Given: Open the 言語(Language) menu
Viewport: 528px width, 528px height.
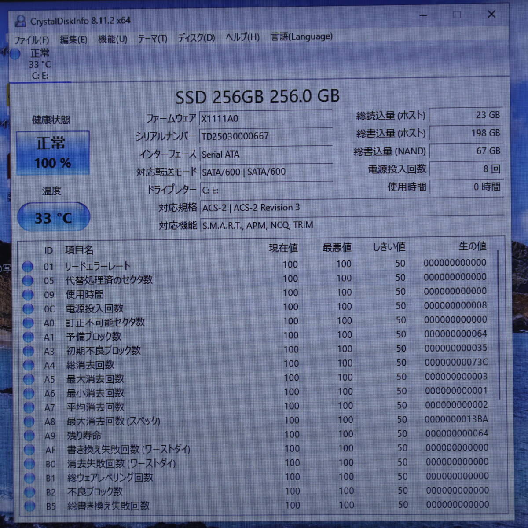Looking at the screenshot, I should 301,37.
